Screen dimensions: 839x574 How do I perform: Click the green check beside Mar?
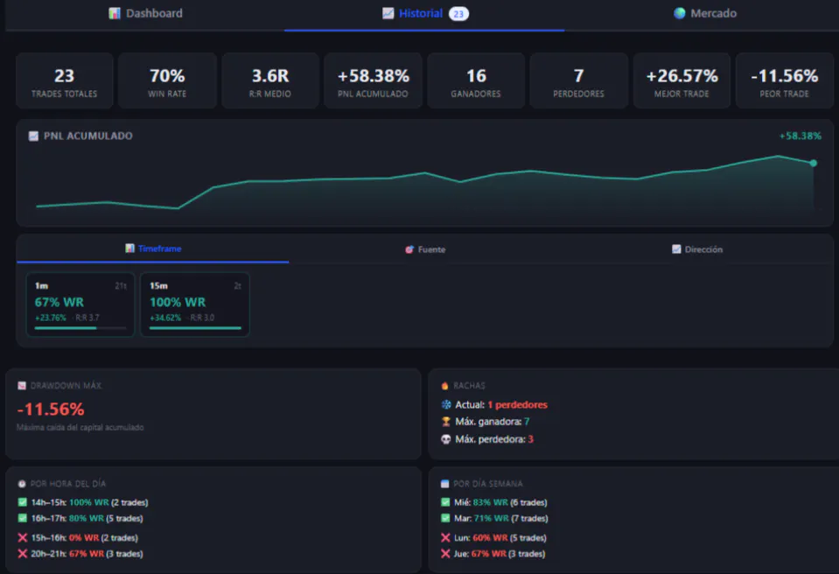pos(445,518)
